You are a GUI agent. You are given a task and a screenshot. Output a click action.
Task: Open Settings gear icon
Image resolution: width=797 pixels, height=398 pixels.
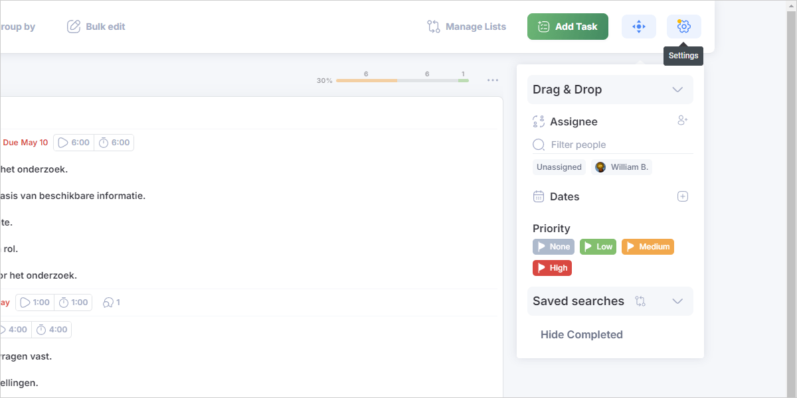coord(683,27)
